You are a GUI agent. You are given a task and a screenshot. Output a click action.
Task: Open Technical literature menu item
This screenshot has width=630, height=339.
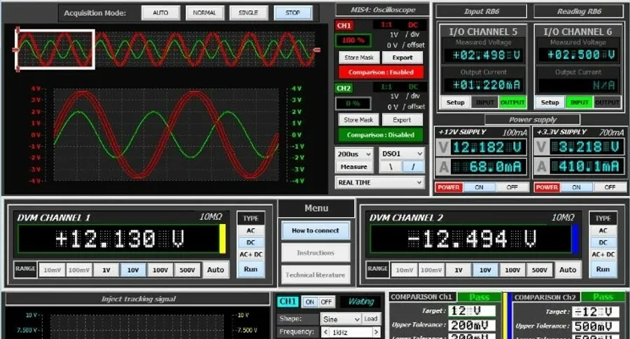[x=316, y=275]
